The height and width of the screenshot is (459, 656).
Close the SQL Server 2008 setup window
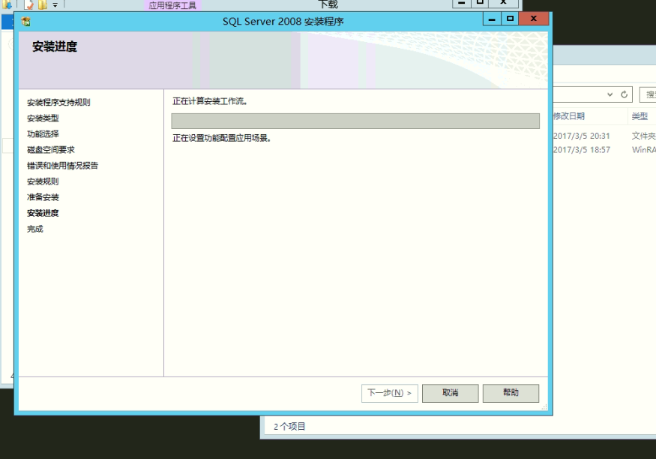[x=533, y=19]
